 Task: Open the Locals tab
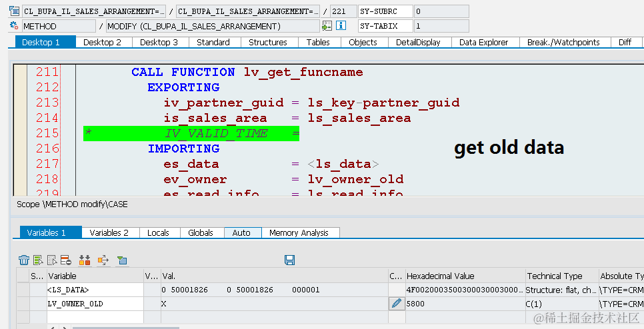tap(158, 232)
